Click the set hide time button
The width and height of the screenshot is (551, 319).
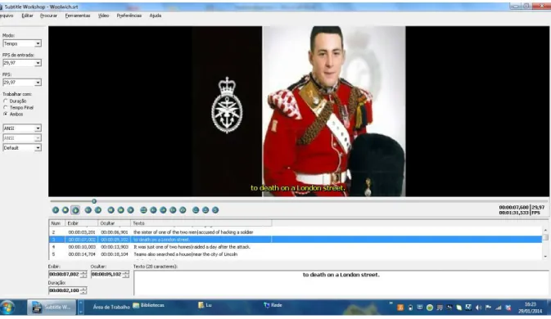(163, 210)
